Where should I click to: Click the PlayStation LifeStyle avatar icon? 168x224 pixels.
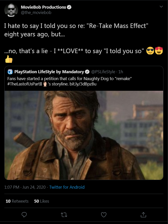click(x=10, y=72)
